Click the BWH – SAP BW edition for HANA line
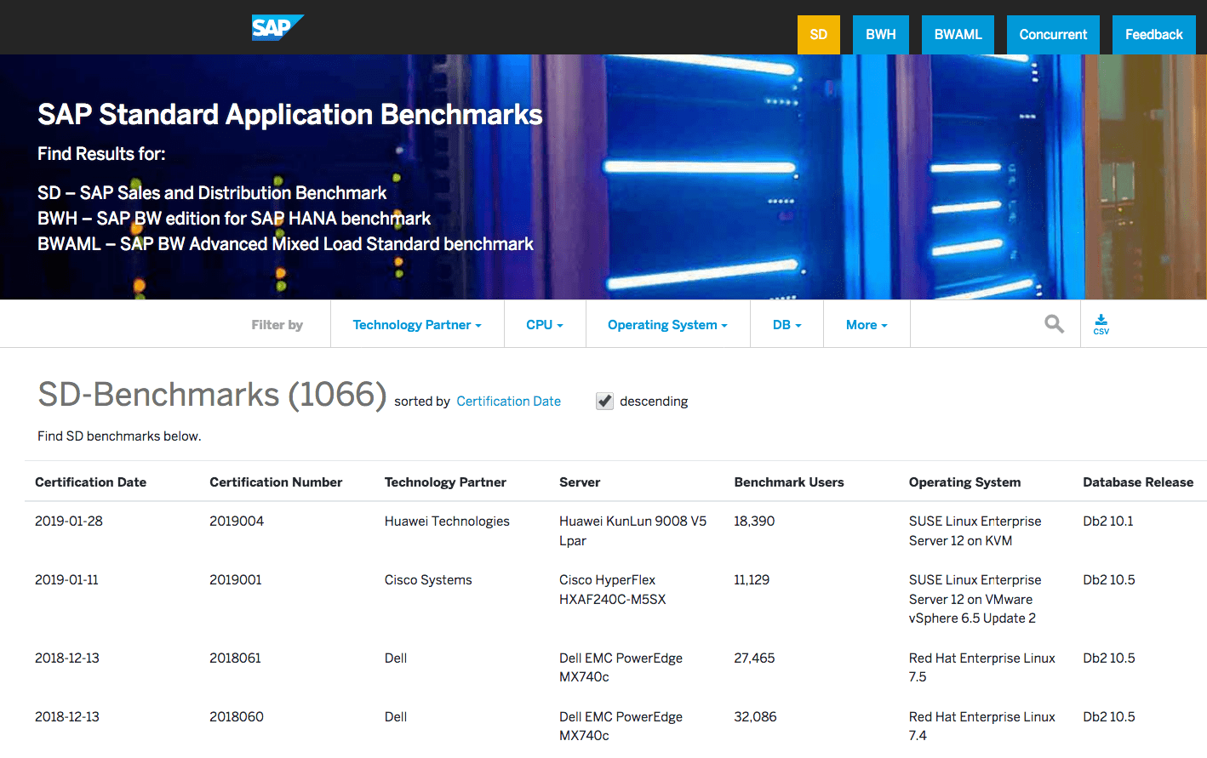The image size is (1207, 758). point(234,219)
